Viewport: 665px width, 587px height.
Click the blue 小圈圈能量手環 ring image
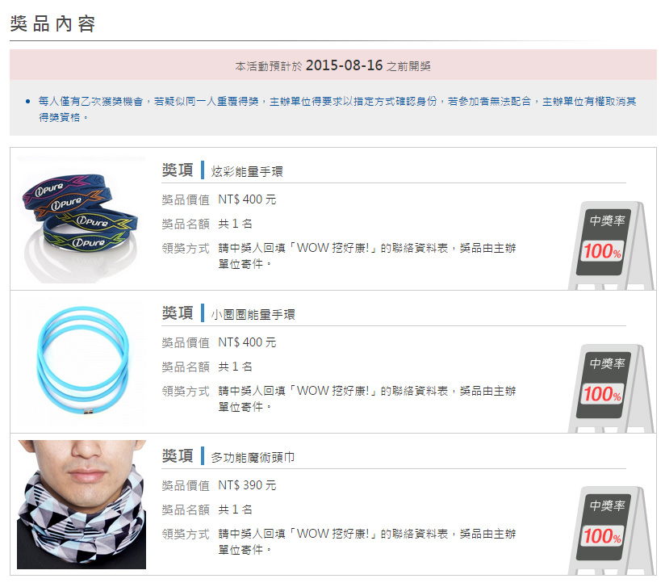click(81, 362)
